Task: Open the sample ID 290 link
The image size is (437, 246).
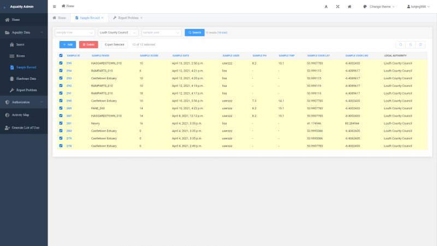Action: tap(69, 101)
